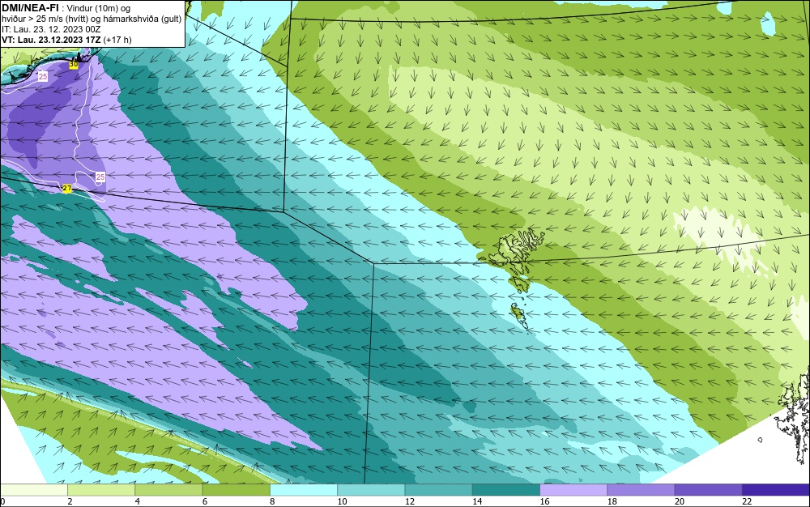Click the legend scale label '20'

680,501
